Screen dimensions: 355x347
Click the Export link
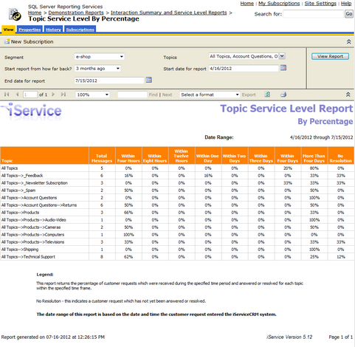point(249,95)
